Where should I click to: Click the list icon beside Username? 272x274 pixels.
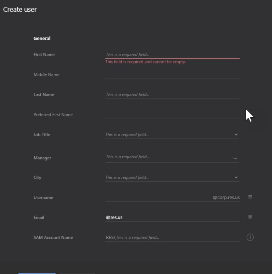[x=250, y=197]
